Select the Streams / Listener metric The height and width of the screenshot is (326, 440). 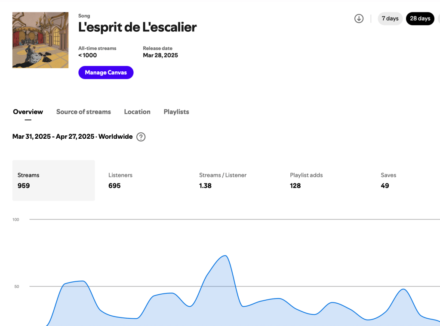coord(235,180)
